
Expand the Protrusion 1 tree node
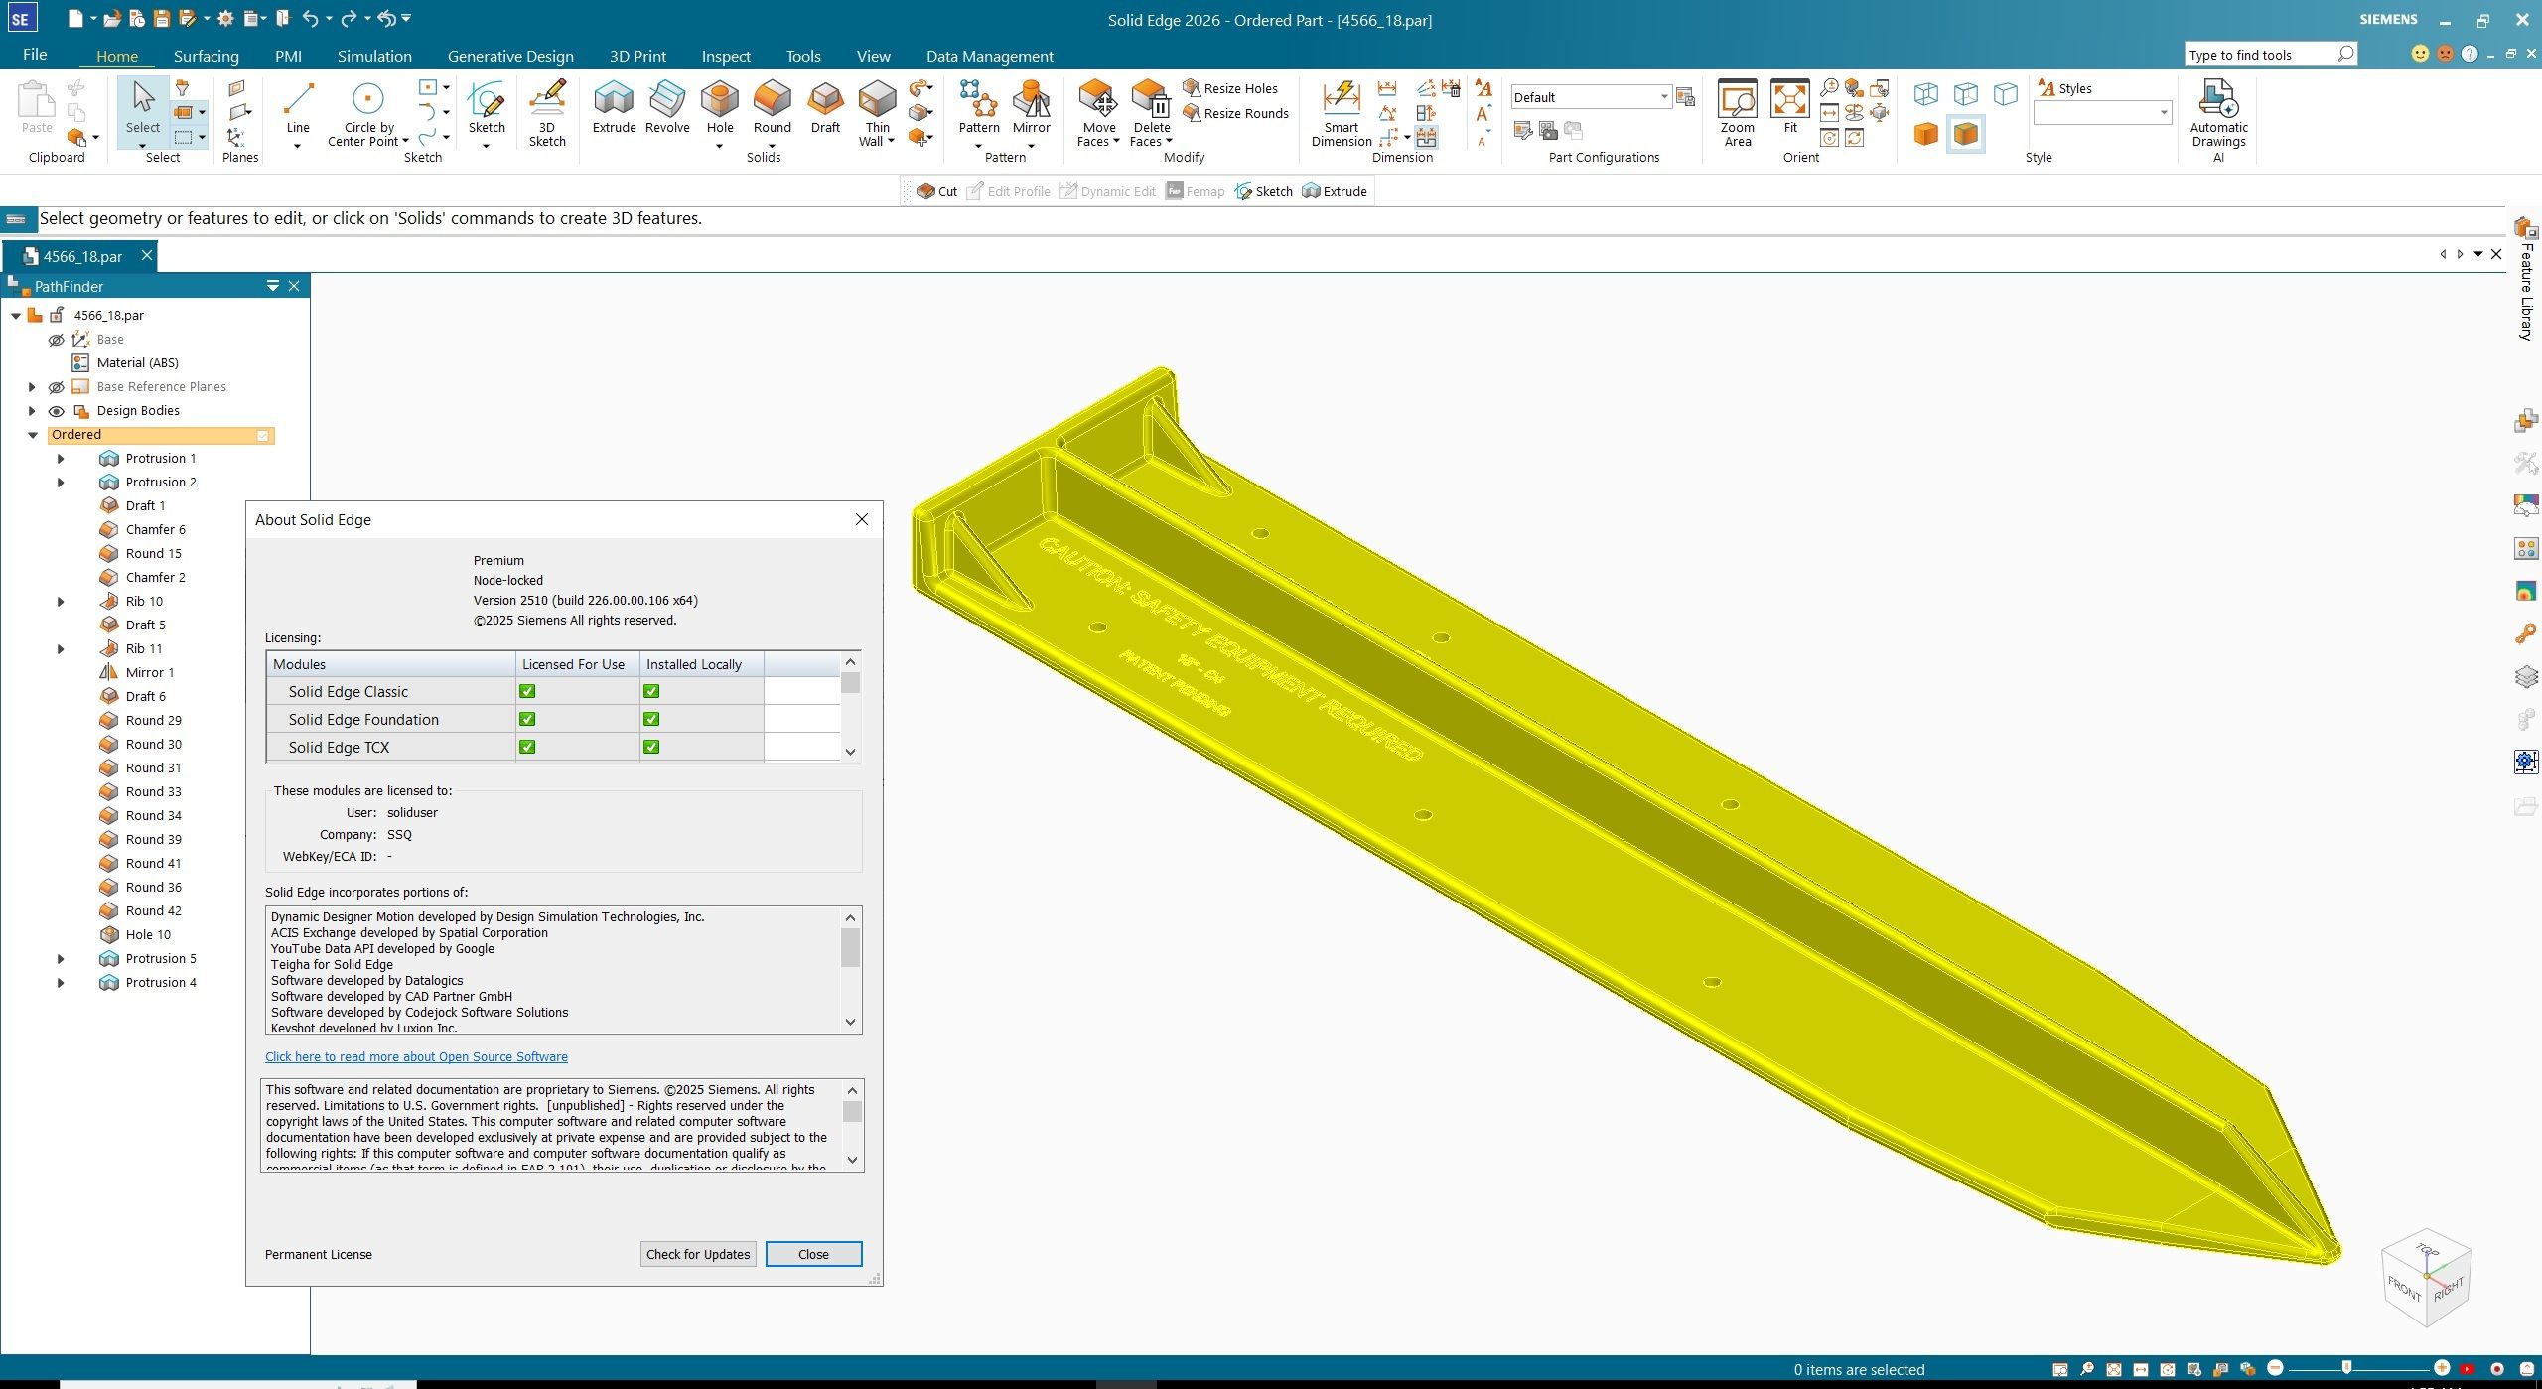pos(61,459)
